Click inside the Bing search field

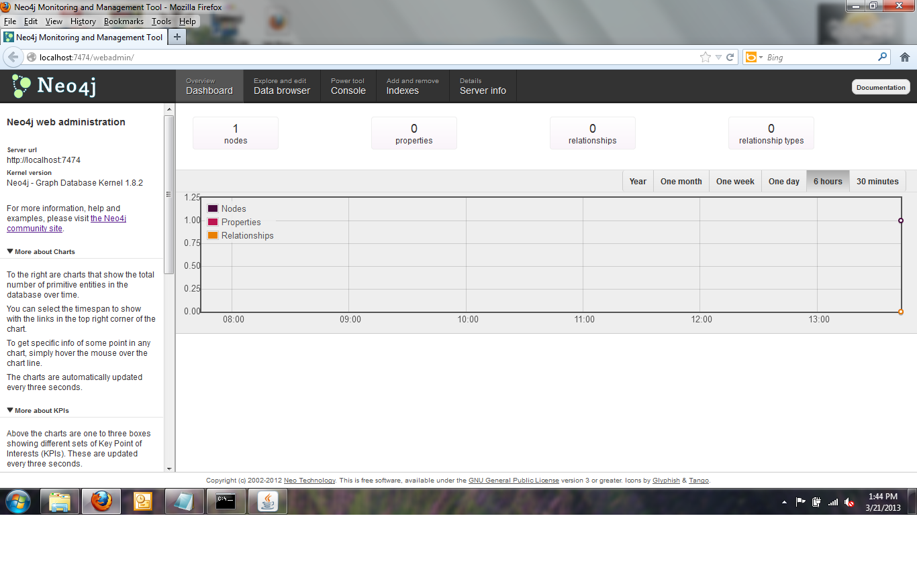point(819,58)
